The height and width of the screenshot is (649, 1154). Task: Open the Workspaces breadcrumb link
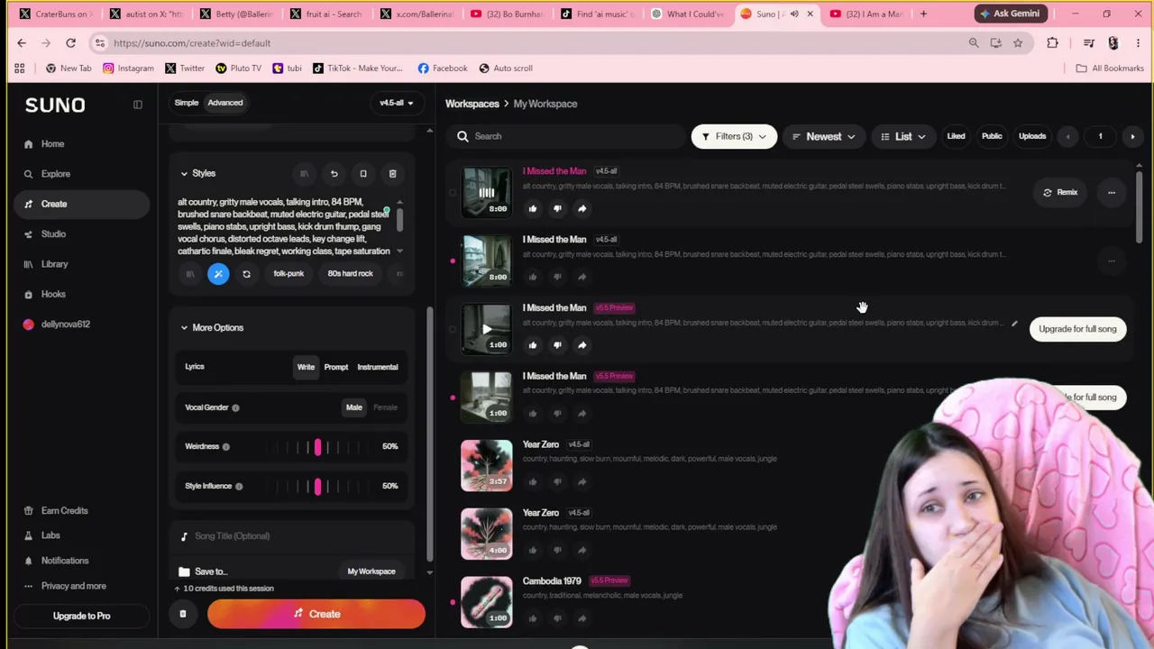(x=472, y=104)
